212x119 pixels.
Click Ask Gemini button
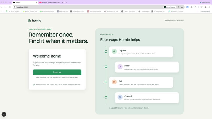[205, 2]
